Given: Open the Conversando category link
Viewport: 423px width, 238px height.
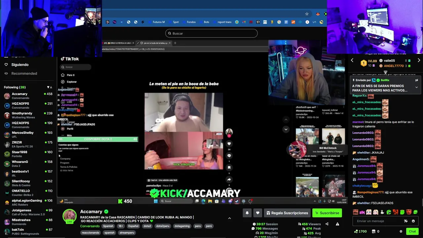Looking at the screenshot, I should [x=90, y=226].
